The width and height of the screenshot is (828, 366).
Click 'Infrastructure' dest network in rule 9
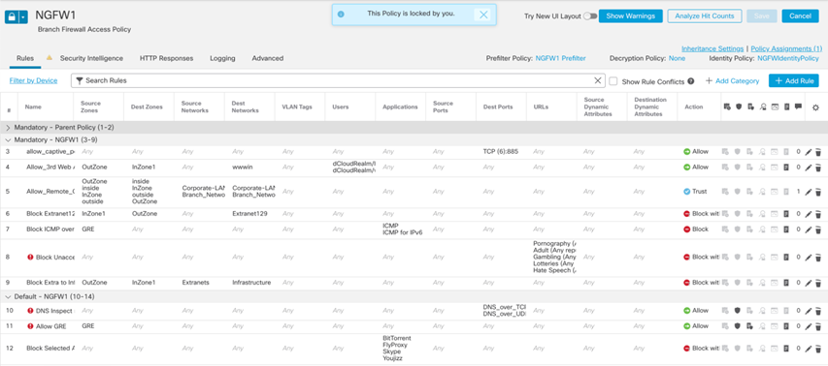tap(251, 283)
